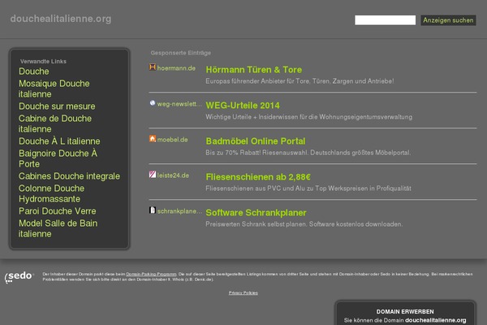Click the hoermann.de favicon icon
487x325 pixels.
tap(153, 67)
